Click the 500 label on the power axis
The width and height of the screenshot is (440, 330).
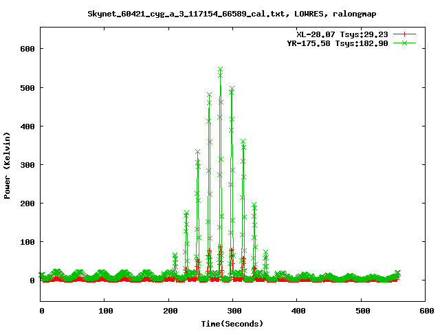(27, 88)
